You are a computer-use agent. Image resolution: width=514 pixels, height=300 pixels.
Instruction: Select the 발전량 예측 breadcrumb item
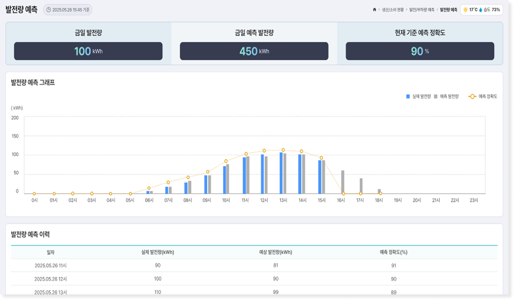[448, 10]
